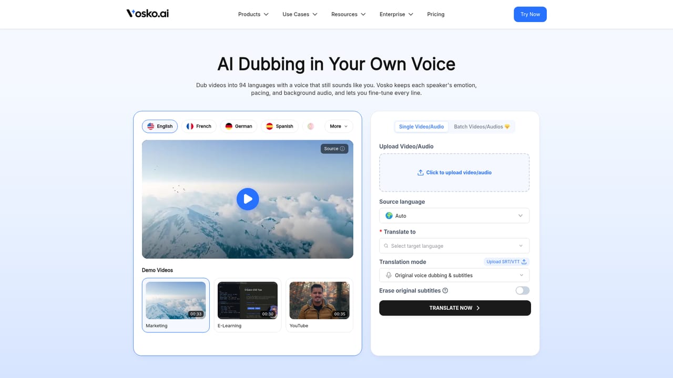Click the help icon beside Erase original subtitles
This screenshot has width=673, height=378.
coord(445,290)
